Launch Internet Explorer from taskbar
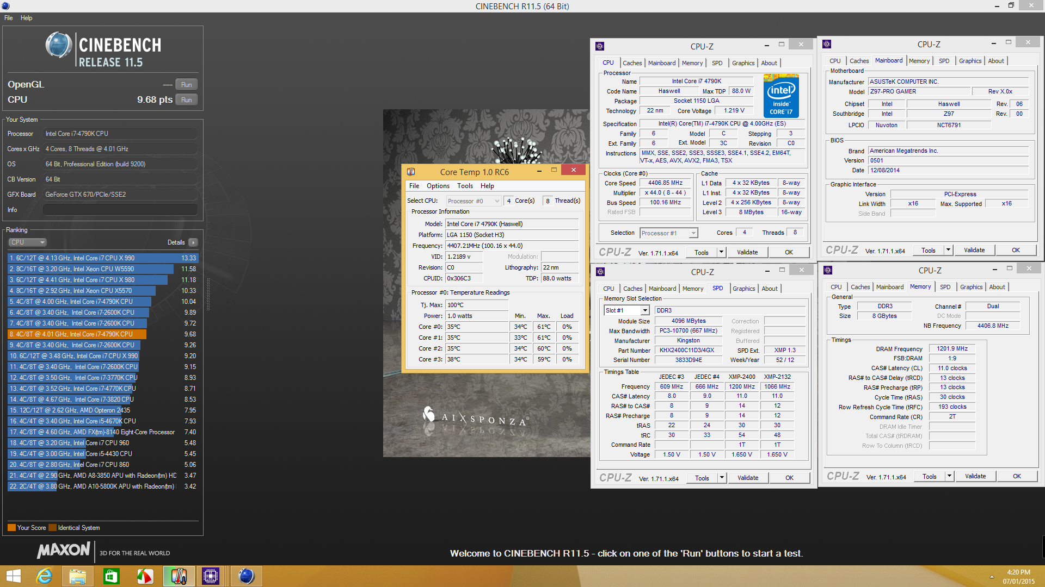 click(x=44, y=576)
